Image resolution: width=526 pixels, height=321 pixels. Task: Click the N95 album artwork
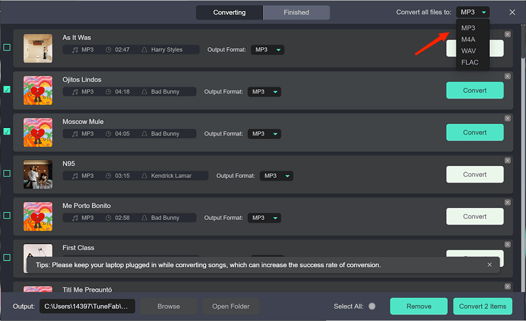tap(37, 174)
